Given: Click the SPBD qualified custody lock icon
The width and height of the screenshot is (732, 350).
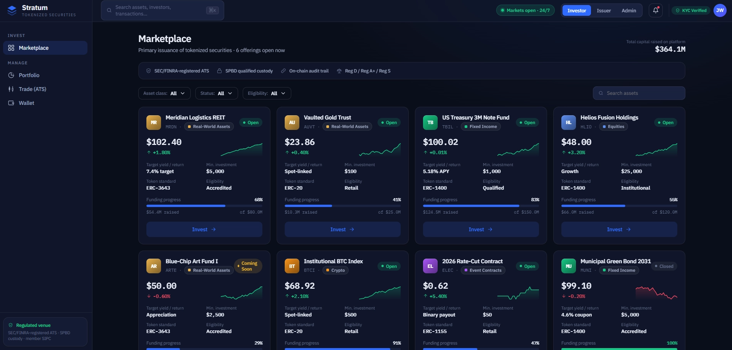Looking at the screenshot, I should (219, 71).
